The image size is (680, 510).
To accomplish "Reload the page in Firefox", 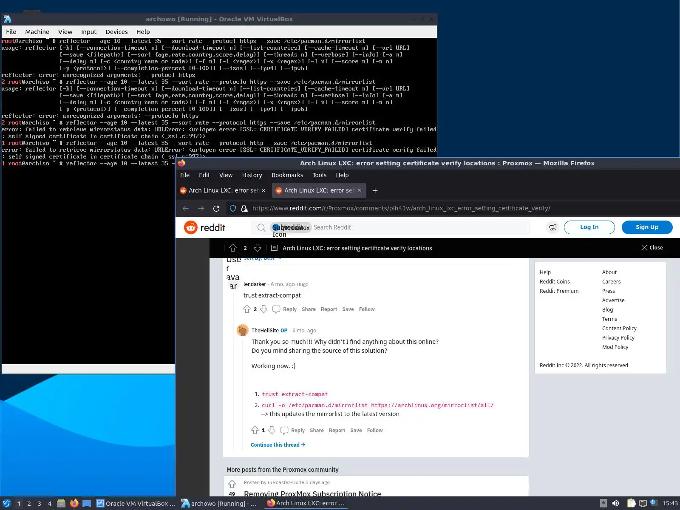I will pos(216,208).
